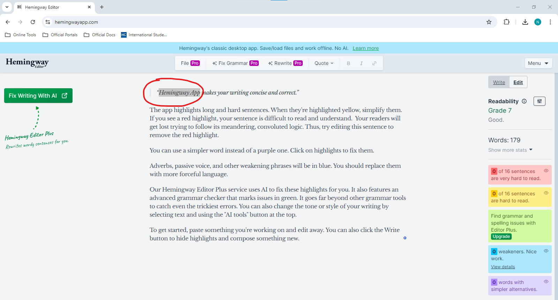Open readability settings sliders icon
This screenshot has width=558, height=300.
coord(540,101)
